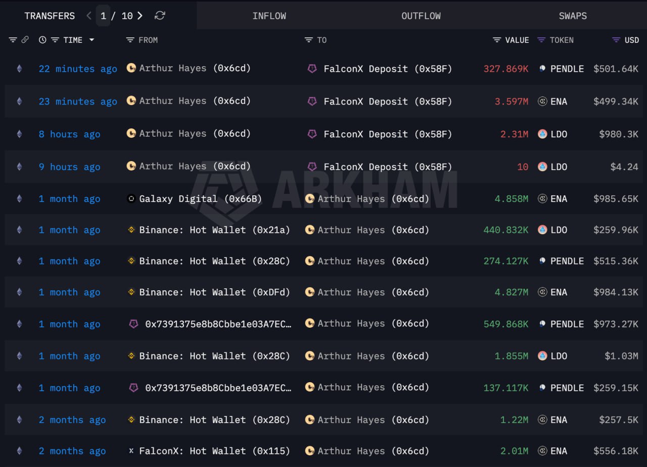
Task: Go to previous transfers page
Action: tap(89, 16)
